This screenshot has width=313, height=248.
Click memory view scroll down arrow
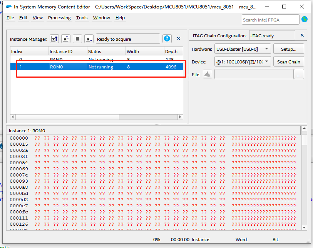304,228
